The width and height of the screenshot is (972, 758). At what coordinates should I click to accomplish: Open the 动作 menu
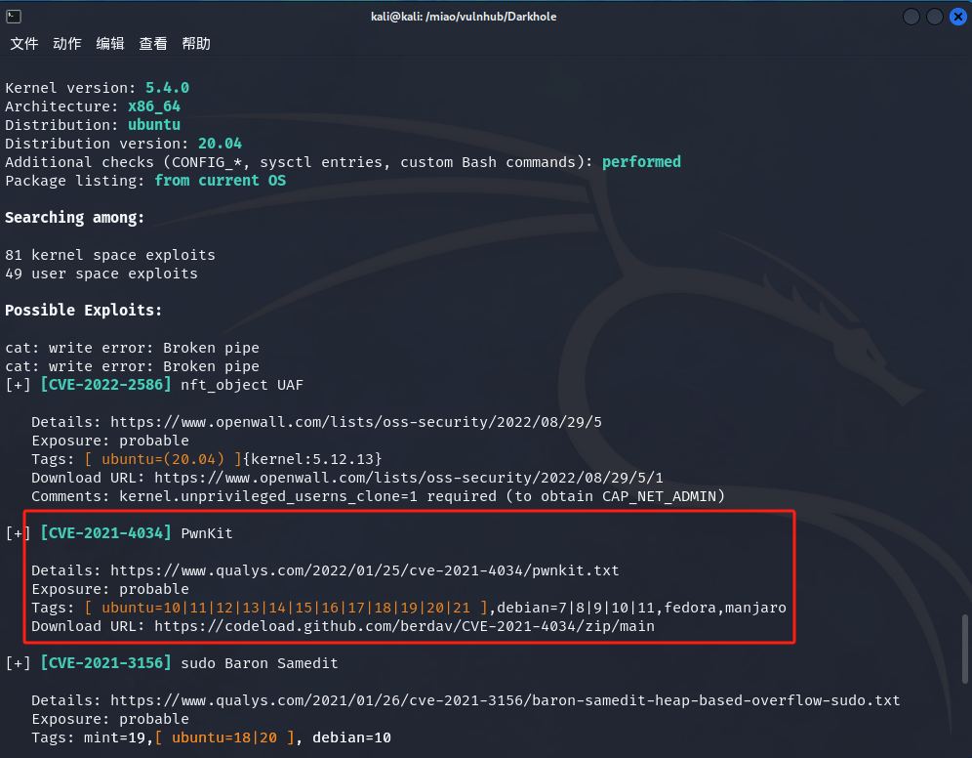(67, 44)
